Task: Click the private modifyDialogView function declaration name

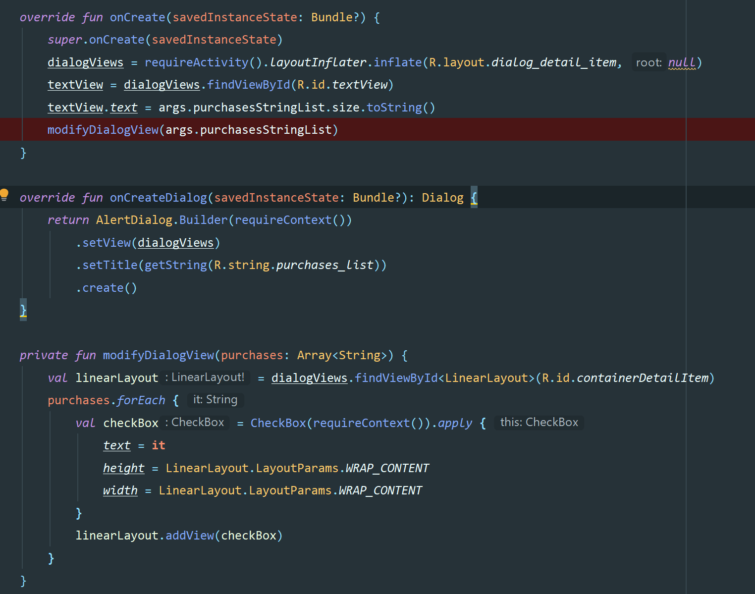Action: pyautogui.click(x=158, y=355)
